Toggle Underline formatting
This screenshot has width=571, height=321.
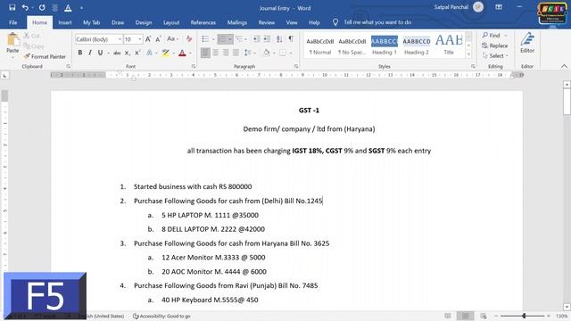(100, 53)
